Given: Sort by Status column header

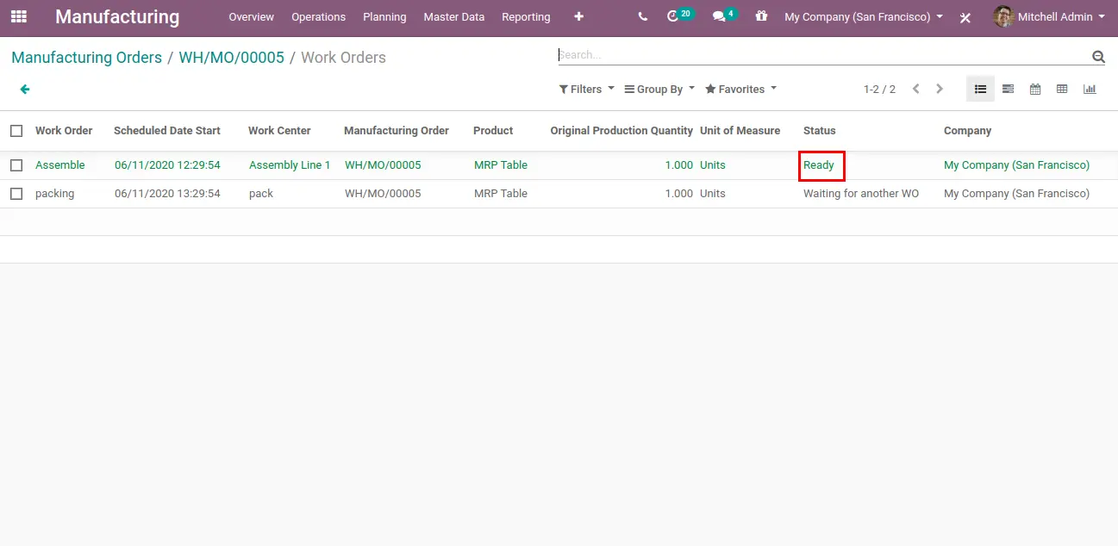Looking at the screenshot, I should pos(820,131).
